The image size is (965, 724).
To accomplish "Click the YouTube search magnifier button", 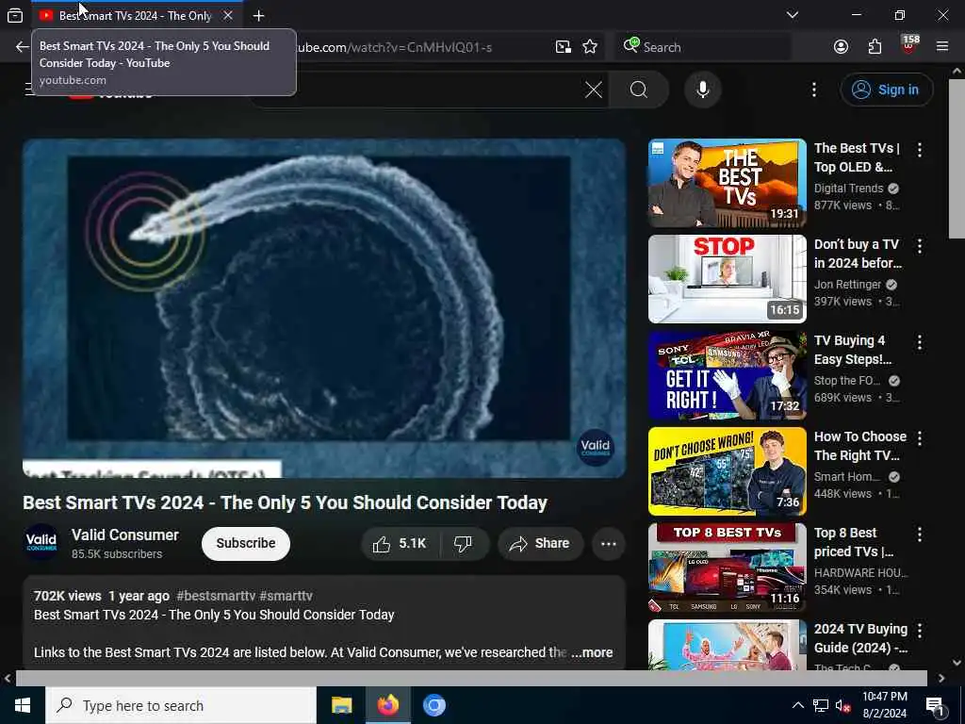I will (x=639, y=90).
